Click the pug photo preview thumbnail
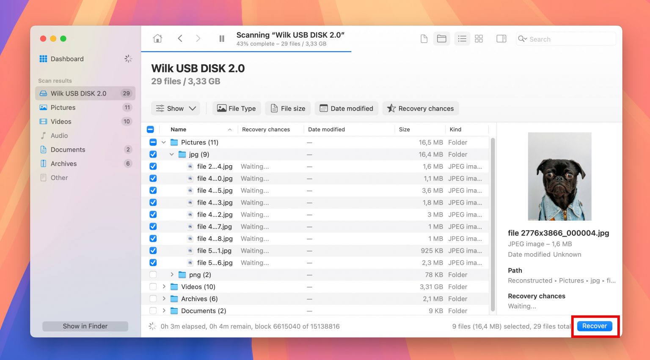650x360 pixels. pos(559,176)
